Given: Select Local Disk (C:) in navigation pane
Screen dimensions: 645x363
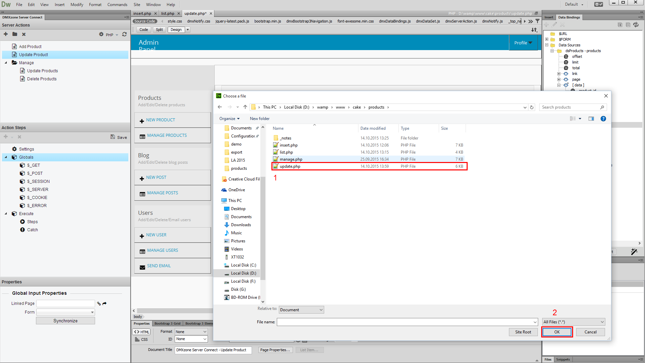Looking at the screenshot, I should 243,265.
